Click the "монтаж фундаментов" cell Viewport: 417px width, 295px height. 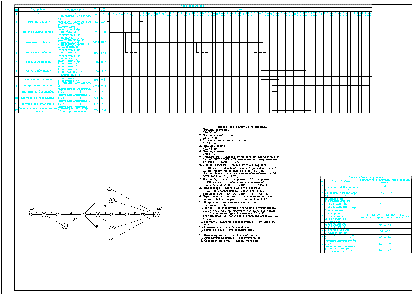point(38,32)
